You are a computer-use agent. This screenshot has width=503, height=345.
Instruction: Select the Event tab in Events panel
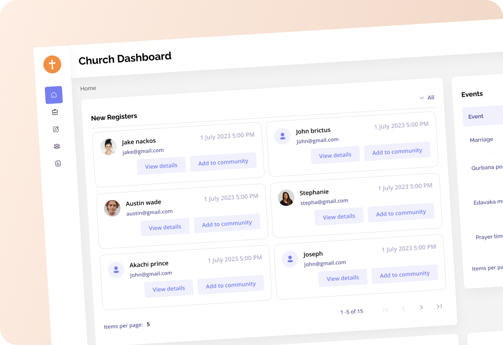[476, 117]
